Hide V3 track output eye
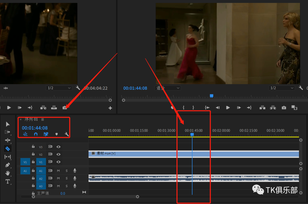The height and width of the screenshot is (204, 308). (x=58, y=147)
